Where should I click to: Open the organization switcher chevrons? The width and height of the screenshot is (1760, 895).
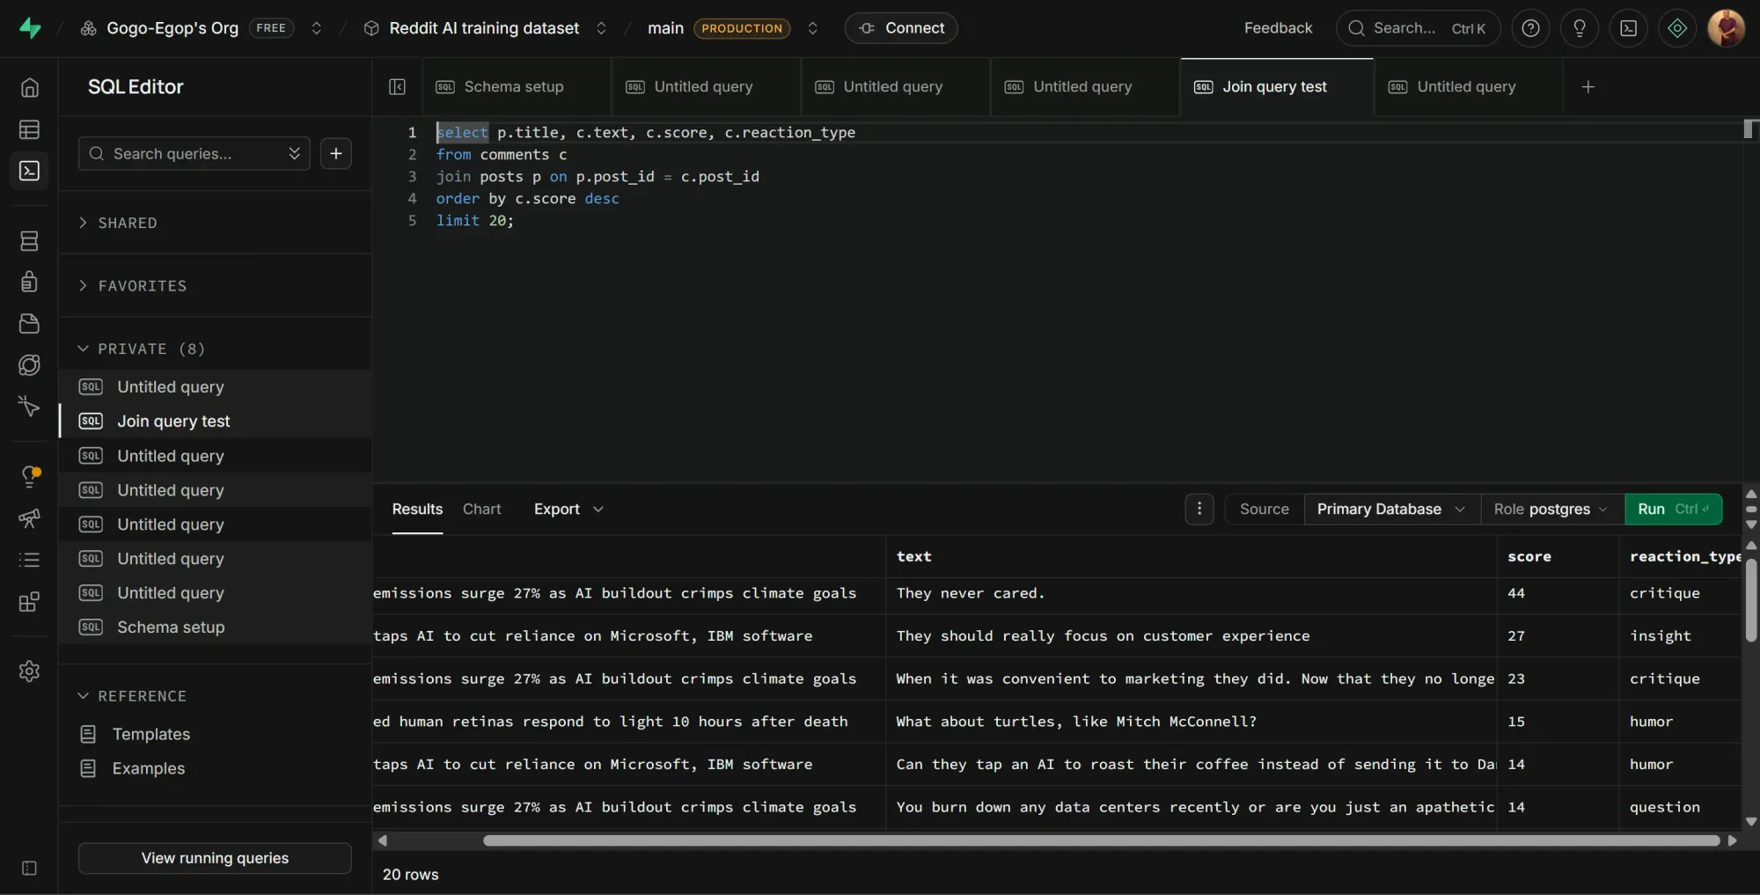[x=316, y=28]
